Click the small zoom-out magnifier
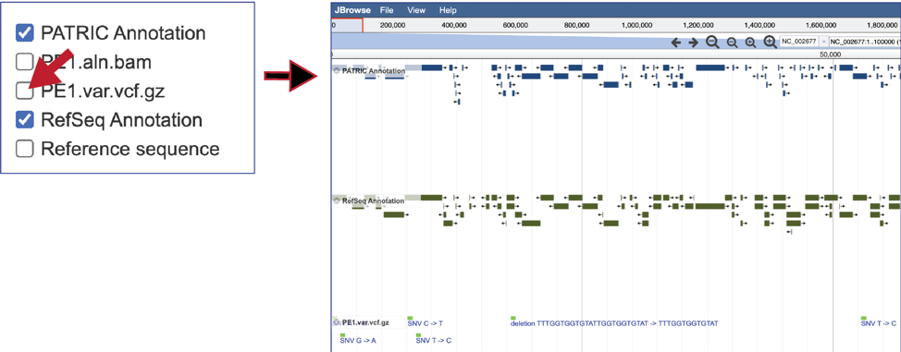Screen dimensions: 901x352 coord(732,42)
